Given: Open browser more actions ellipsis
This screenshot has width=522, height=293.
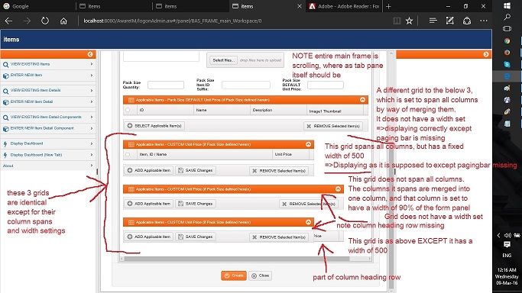Looking at the screenshot, I should 484,21.
